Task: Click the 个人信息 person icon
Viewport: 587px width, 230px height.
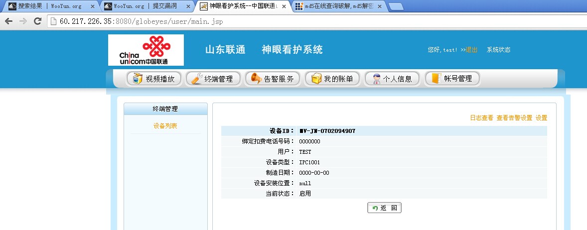Action: pyautogui.click(x=376, y=79)
